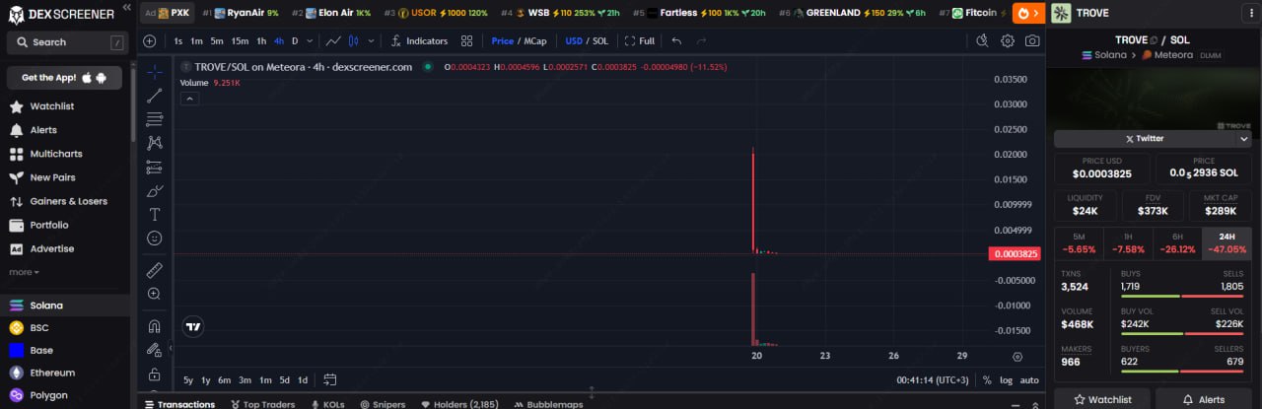
Task: Select the 5M price change tab
Action: [1079, 243]
